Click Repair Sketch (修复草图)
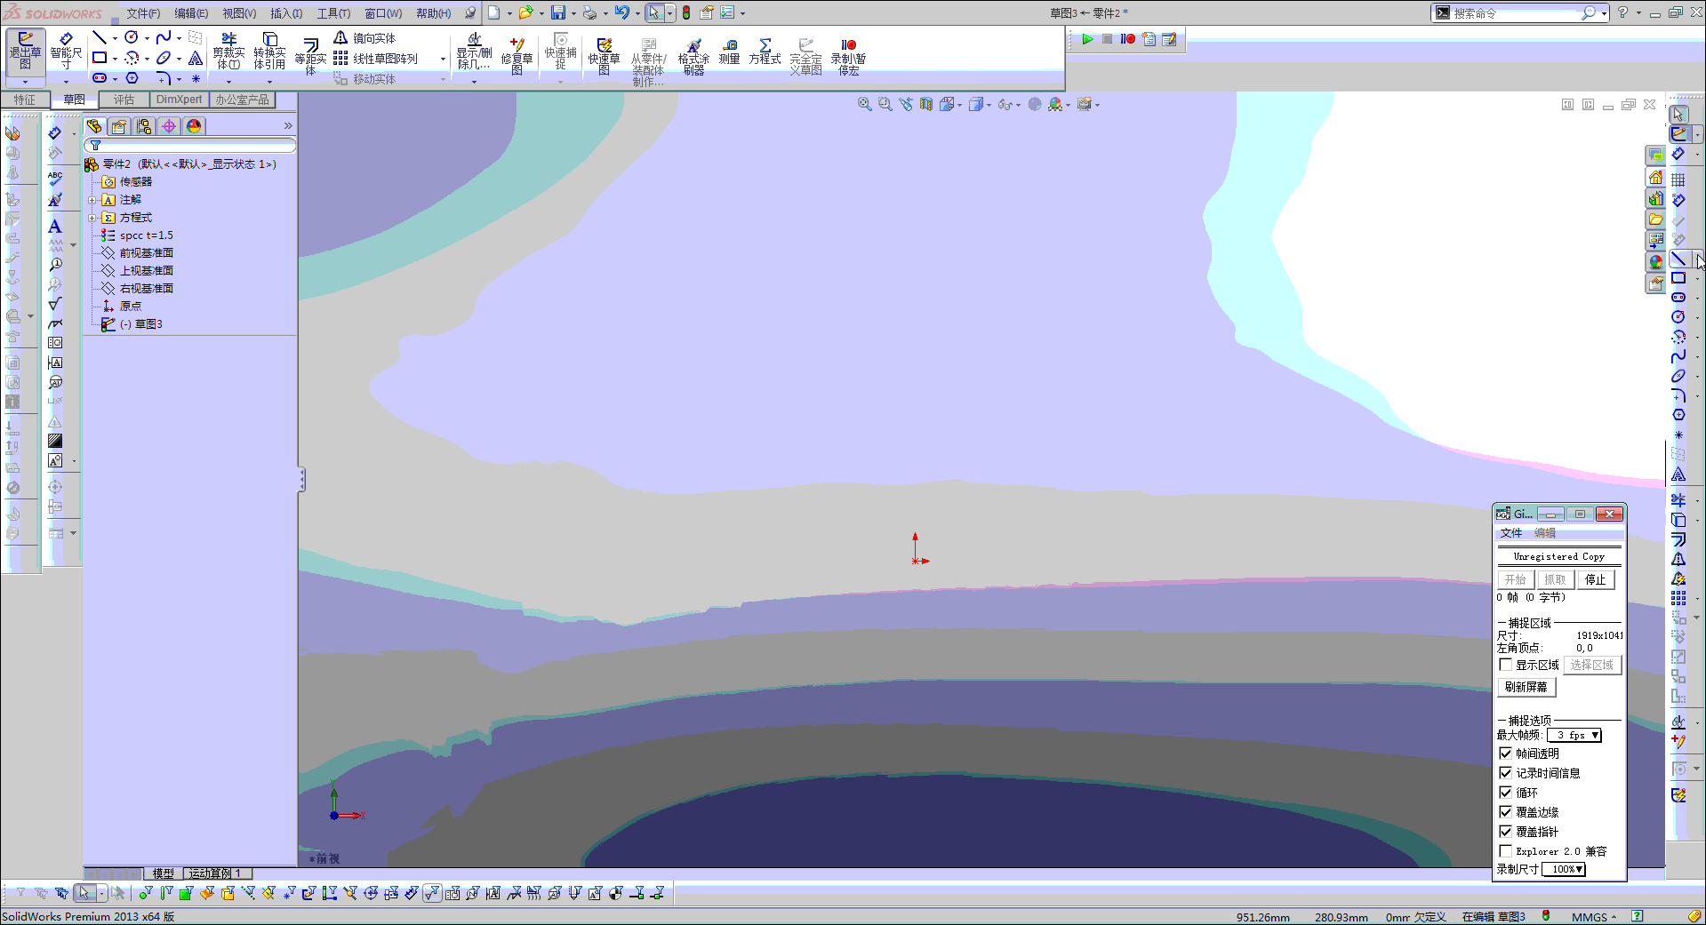The width and height of the screenshot is (1706, 925). 517,56
